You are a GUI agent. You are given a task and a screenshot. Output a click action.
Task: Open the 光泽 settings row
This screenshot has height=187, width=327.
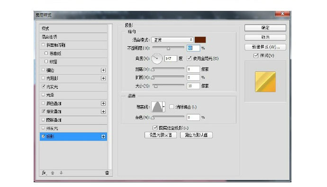(x=73, y=95)
